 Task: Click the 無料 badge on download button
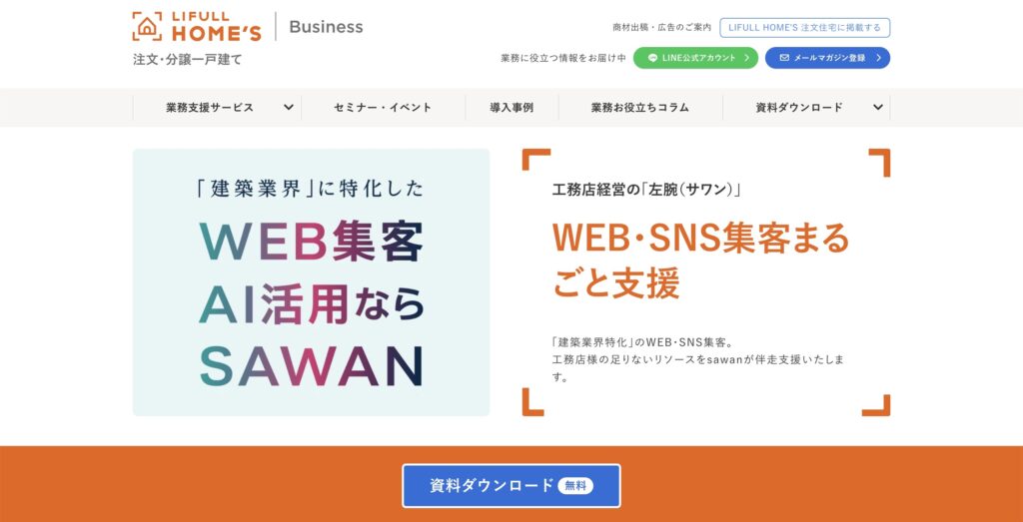(x=575, y=485)
